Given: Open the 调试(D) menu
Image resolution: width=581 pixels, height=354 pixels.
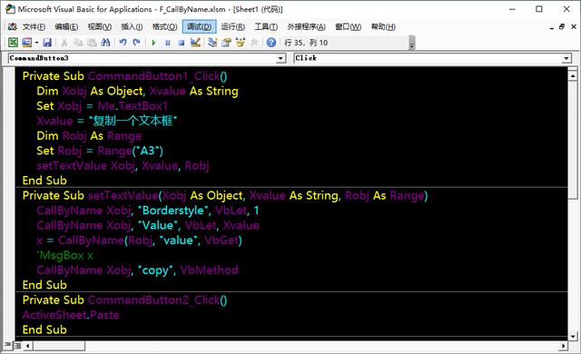Looking at the screenshot, I should click(200, 26).
